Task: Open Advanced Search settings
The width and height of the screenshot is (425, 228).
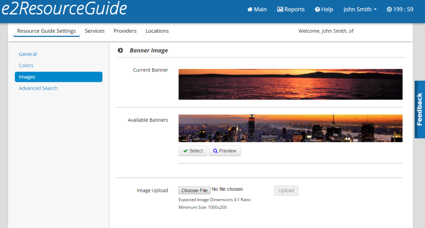Action: 38,88
